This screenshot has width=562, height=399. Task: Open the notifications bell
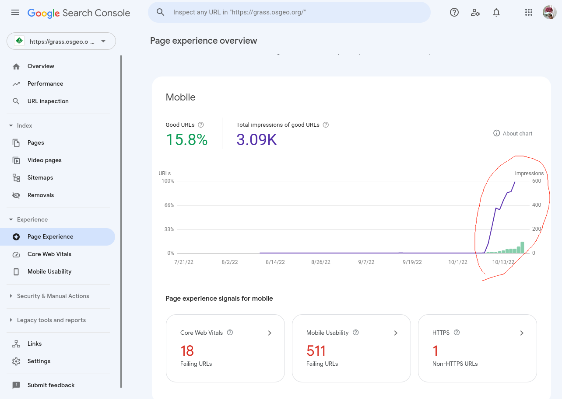tap(496, 12)
